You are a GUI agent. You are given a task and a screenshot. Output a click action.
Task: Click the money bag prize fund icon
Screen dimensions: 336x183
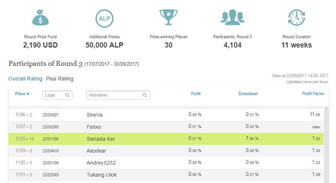[40, 18]
